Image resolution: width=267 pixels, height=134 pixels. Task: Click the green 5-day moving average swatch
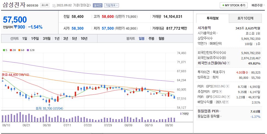click(4, 50)
